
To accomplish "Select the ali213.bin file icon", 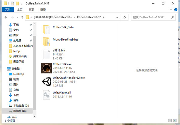I will (x=46, y=54).
